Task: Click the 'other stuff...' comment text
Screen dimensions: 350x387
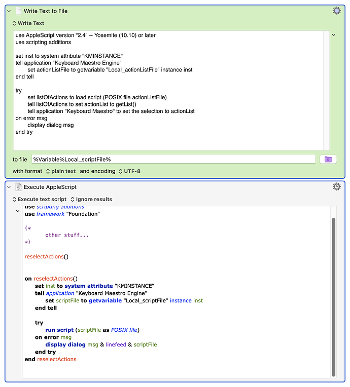Action: [67, 235]
